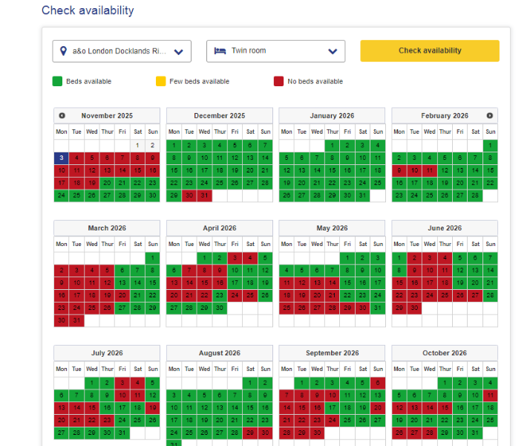Image resolution: width=530 pixels, height=446 pixels.
Task: Select December 1, 2025
Action: (x=174, y=146)
